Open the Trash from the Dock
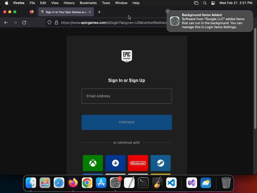 pos(226,183)
